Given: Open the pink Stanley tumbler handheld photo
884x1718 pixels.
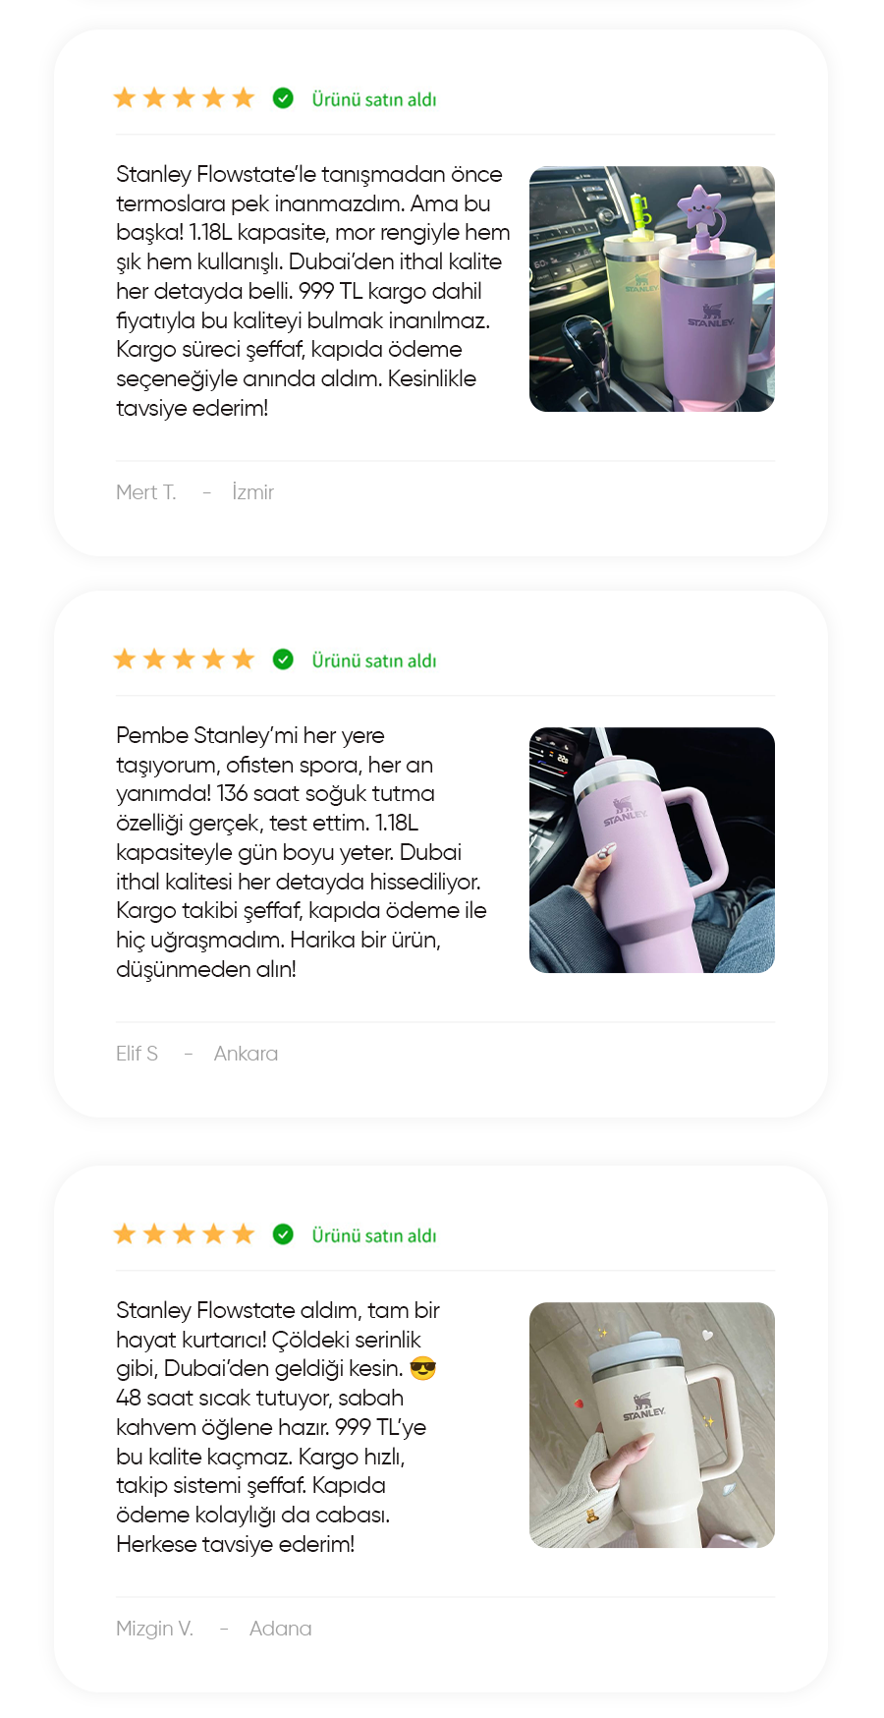Looking at the screenshot, I should [x=652, y=850].
